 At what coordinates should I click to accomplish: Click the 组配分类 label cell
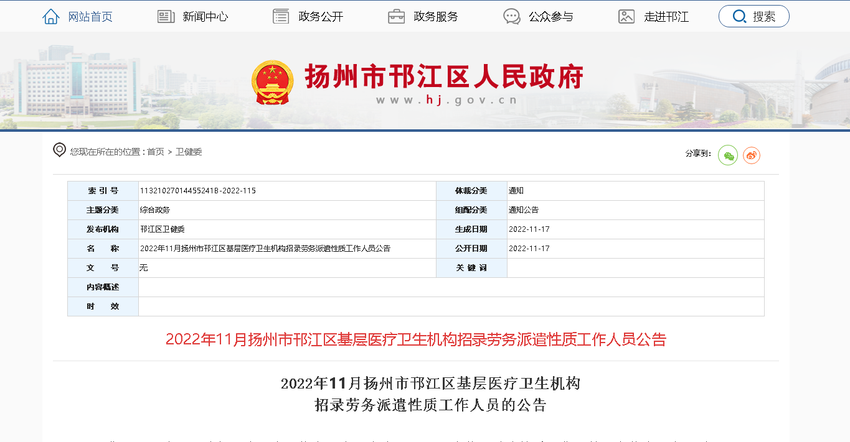pyautogui.click(x=471, y=210)
